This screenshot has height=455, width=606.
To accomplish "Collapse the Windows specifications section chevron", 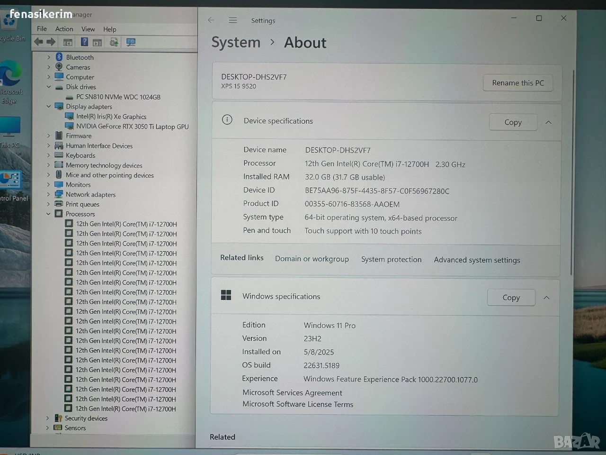I will click(547, 298).
